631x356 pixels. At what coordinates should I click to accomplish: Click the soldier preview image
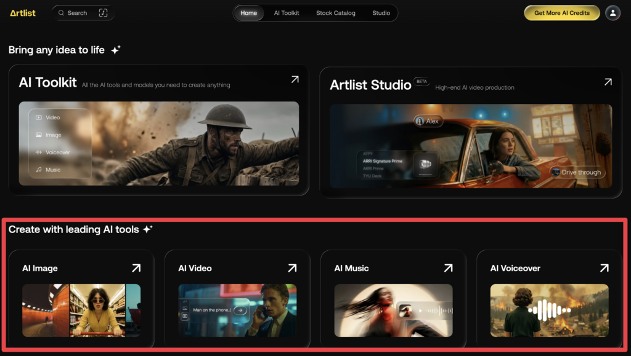tap(159, 143)
